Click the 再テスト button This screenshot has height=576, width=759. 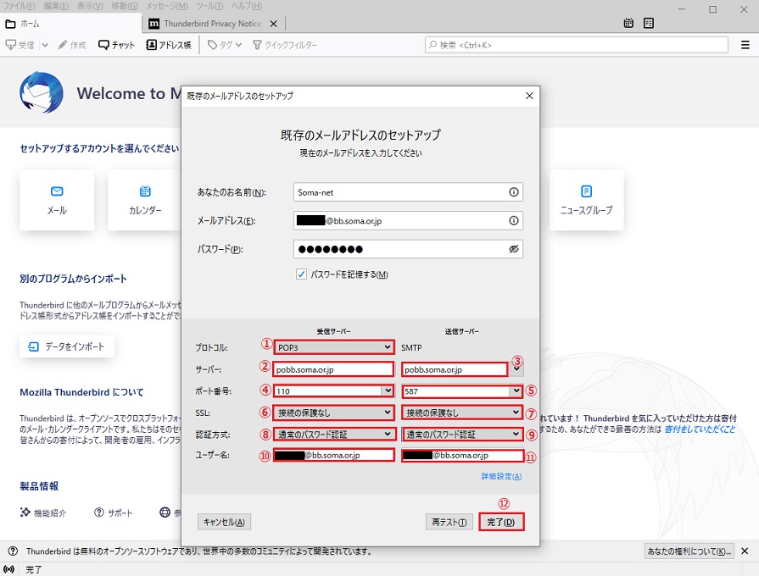coord(449,522)
